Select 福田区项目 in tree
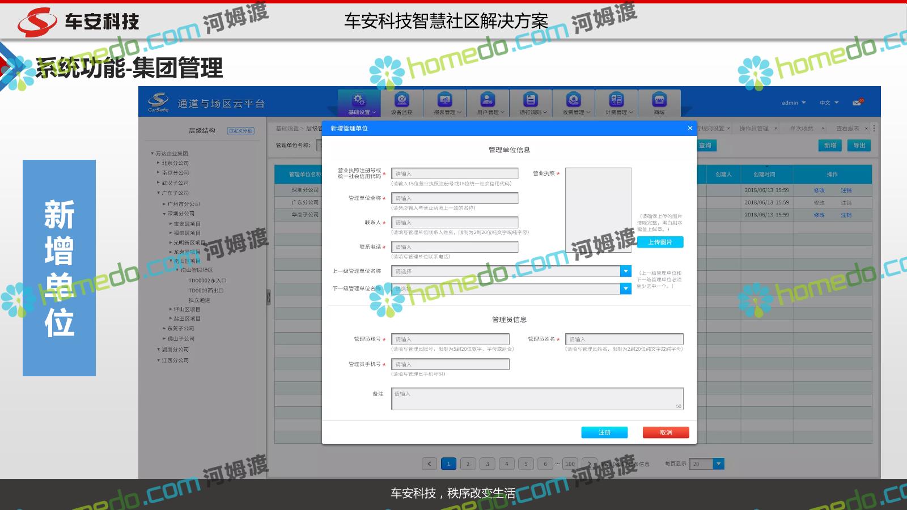The width and height of the screenshot is (907, 510). pos(187,233)
